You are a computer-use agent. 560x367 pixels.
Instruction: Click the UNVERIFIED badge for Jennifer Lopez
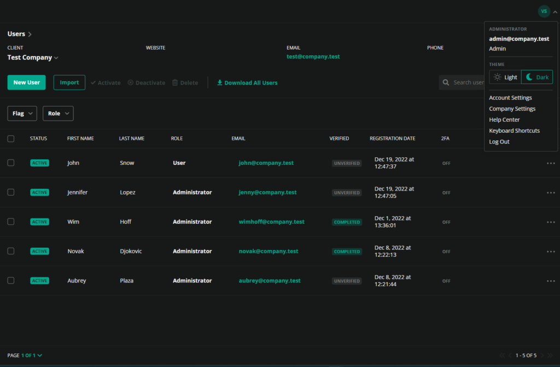click(347, 193)
